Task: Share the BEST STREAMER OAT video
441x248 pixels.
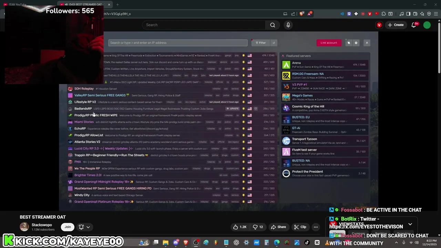Action: tap(278, 227)
